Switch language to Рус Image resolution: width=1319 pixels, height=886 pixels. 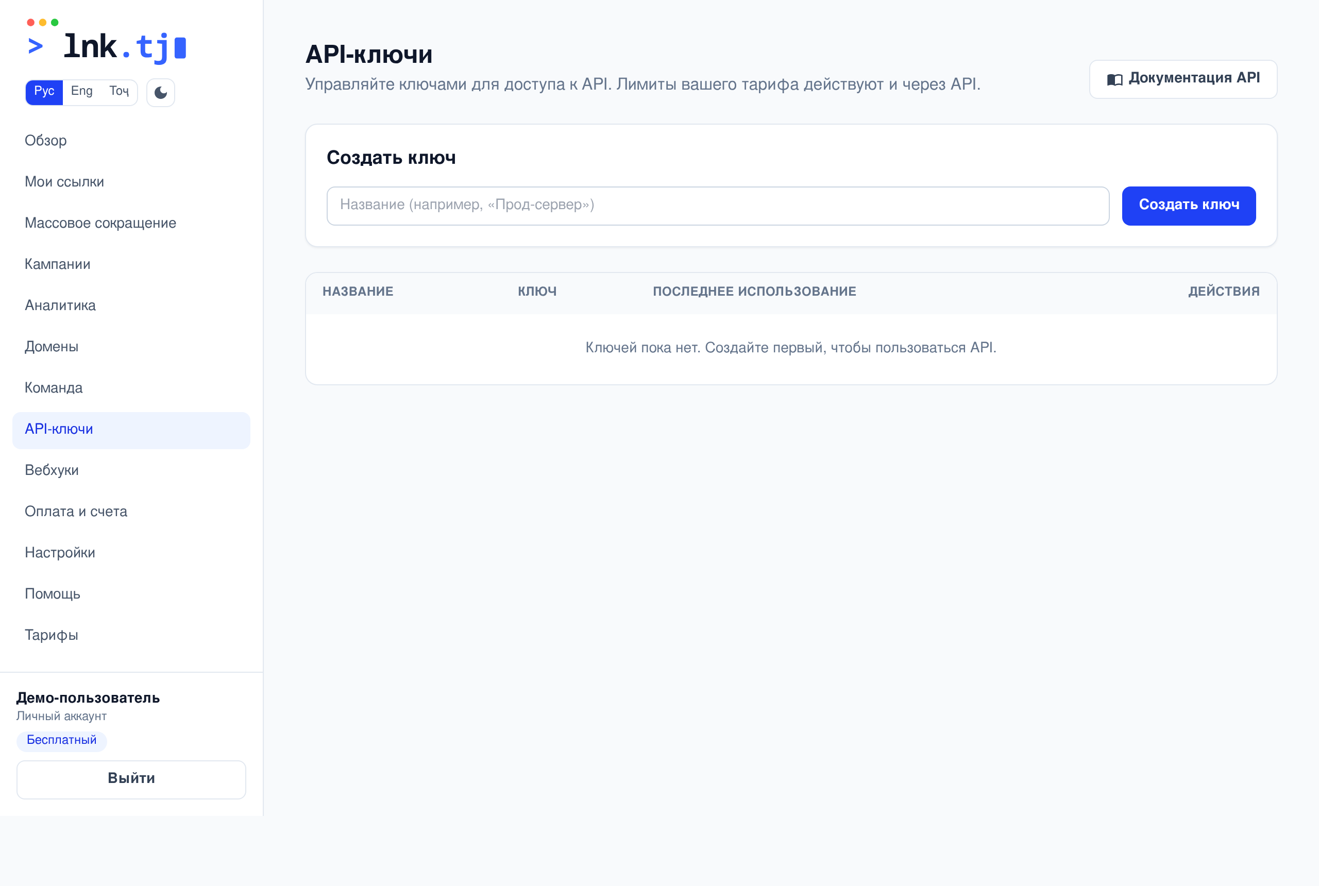pos(44,92)
